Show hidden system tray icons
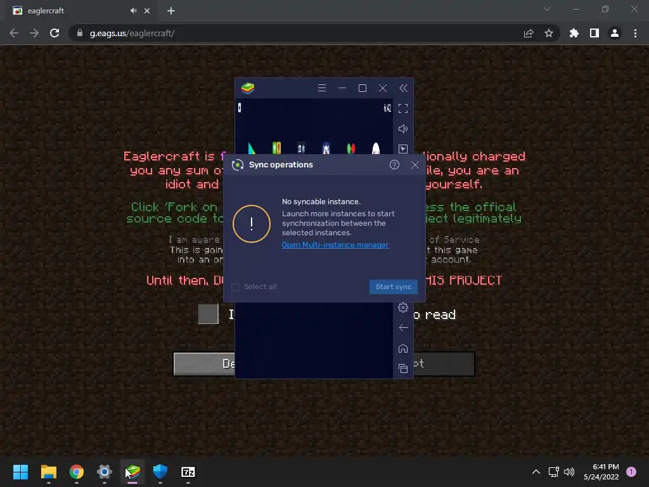 tap(536, 472)
